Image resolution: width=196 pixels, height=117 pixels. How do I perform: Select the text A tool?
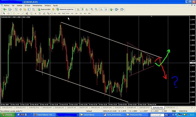coord(35,13)
